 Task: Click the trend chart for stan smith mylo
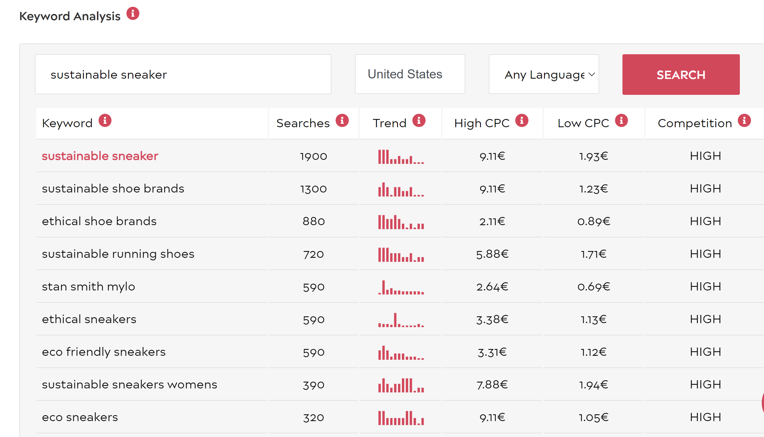point(401,288)
